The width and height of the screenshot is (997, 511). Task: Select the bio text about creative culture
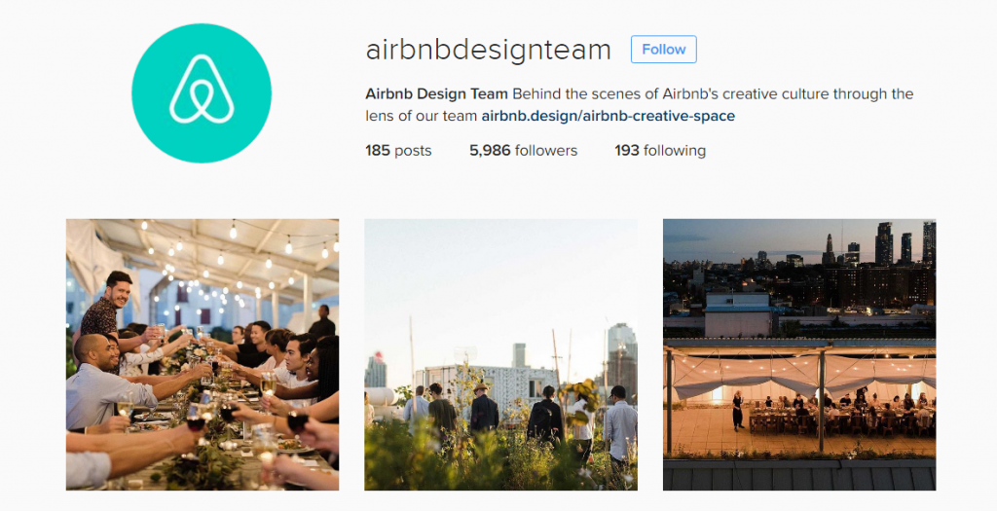639,105
